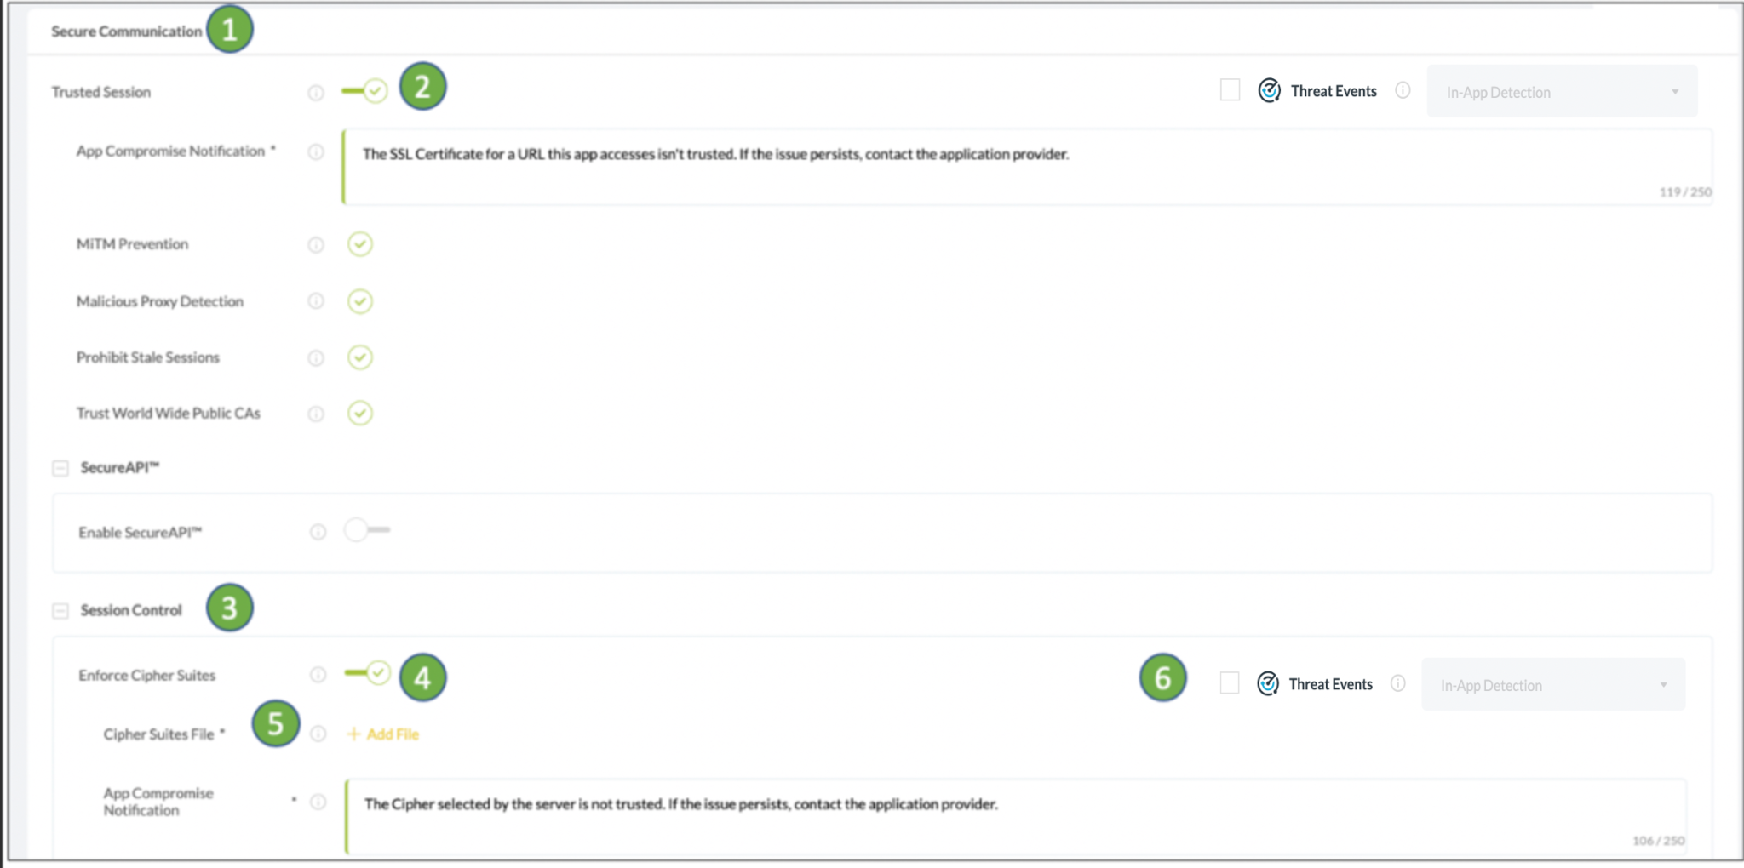Click the info icon beside Prohibit Stale Sessions

(x=316, y=358)
